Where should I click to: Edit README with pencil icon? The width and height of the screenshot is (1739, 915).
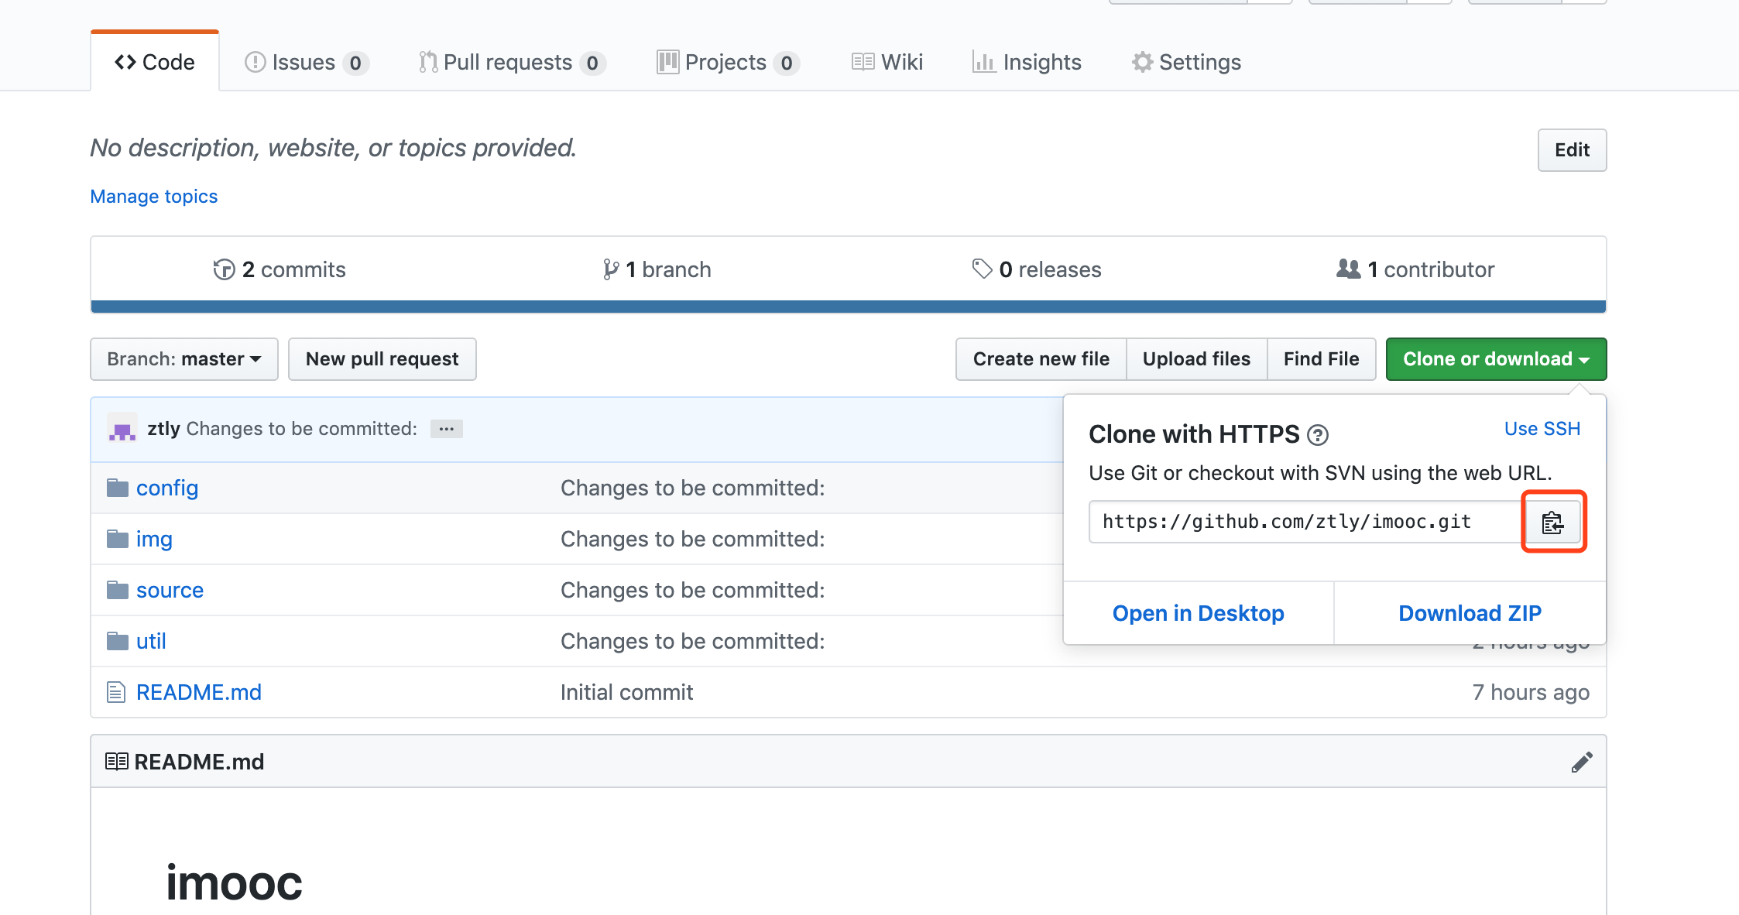point(1581,762)
